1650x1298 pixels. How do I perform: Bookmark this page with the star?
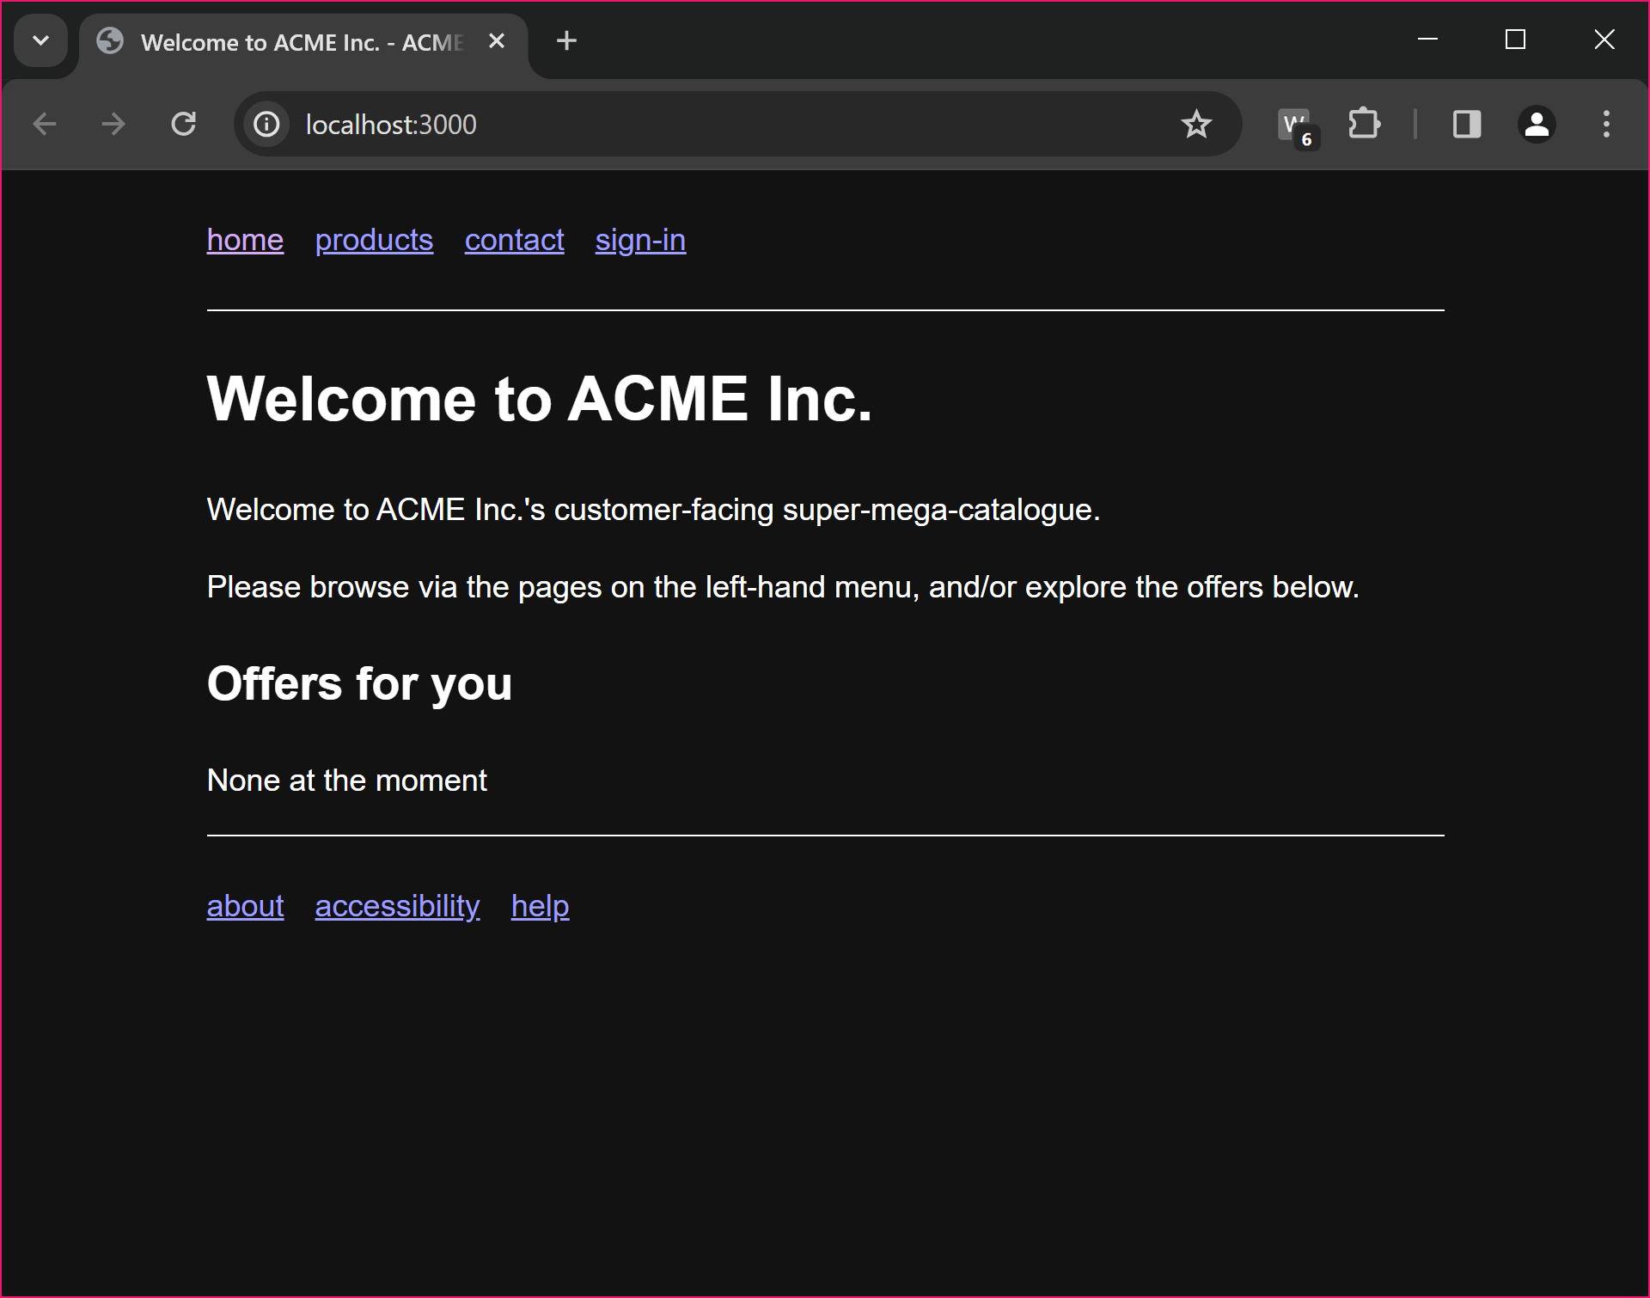tap(1195, 124)
